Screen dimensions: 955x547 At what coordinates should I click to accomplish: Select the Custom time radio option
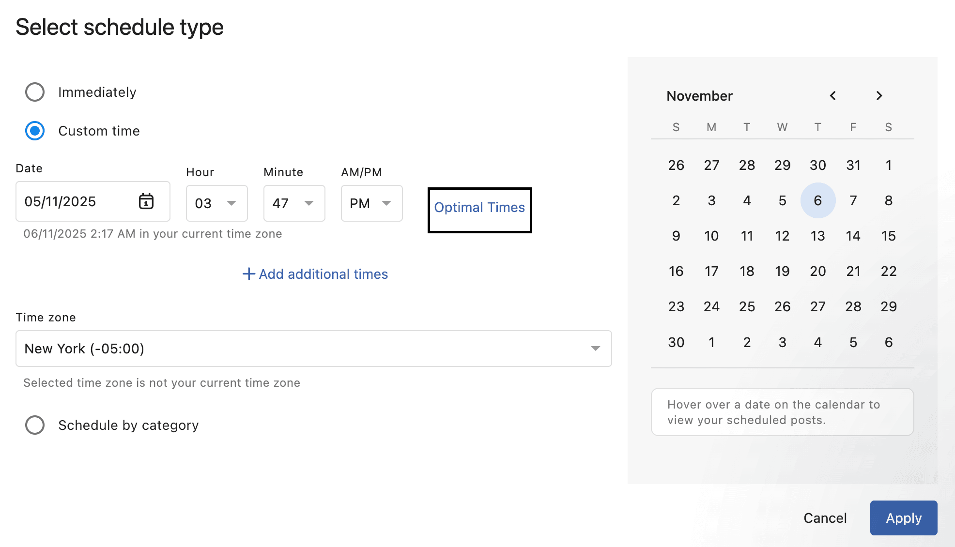(x=35, y=131)
